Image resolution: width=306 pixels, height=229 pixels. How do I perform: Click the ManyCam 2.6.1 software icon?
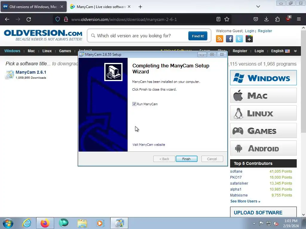(x=9, y=75)
